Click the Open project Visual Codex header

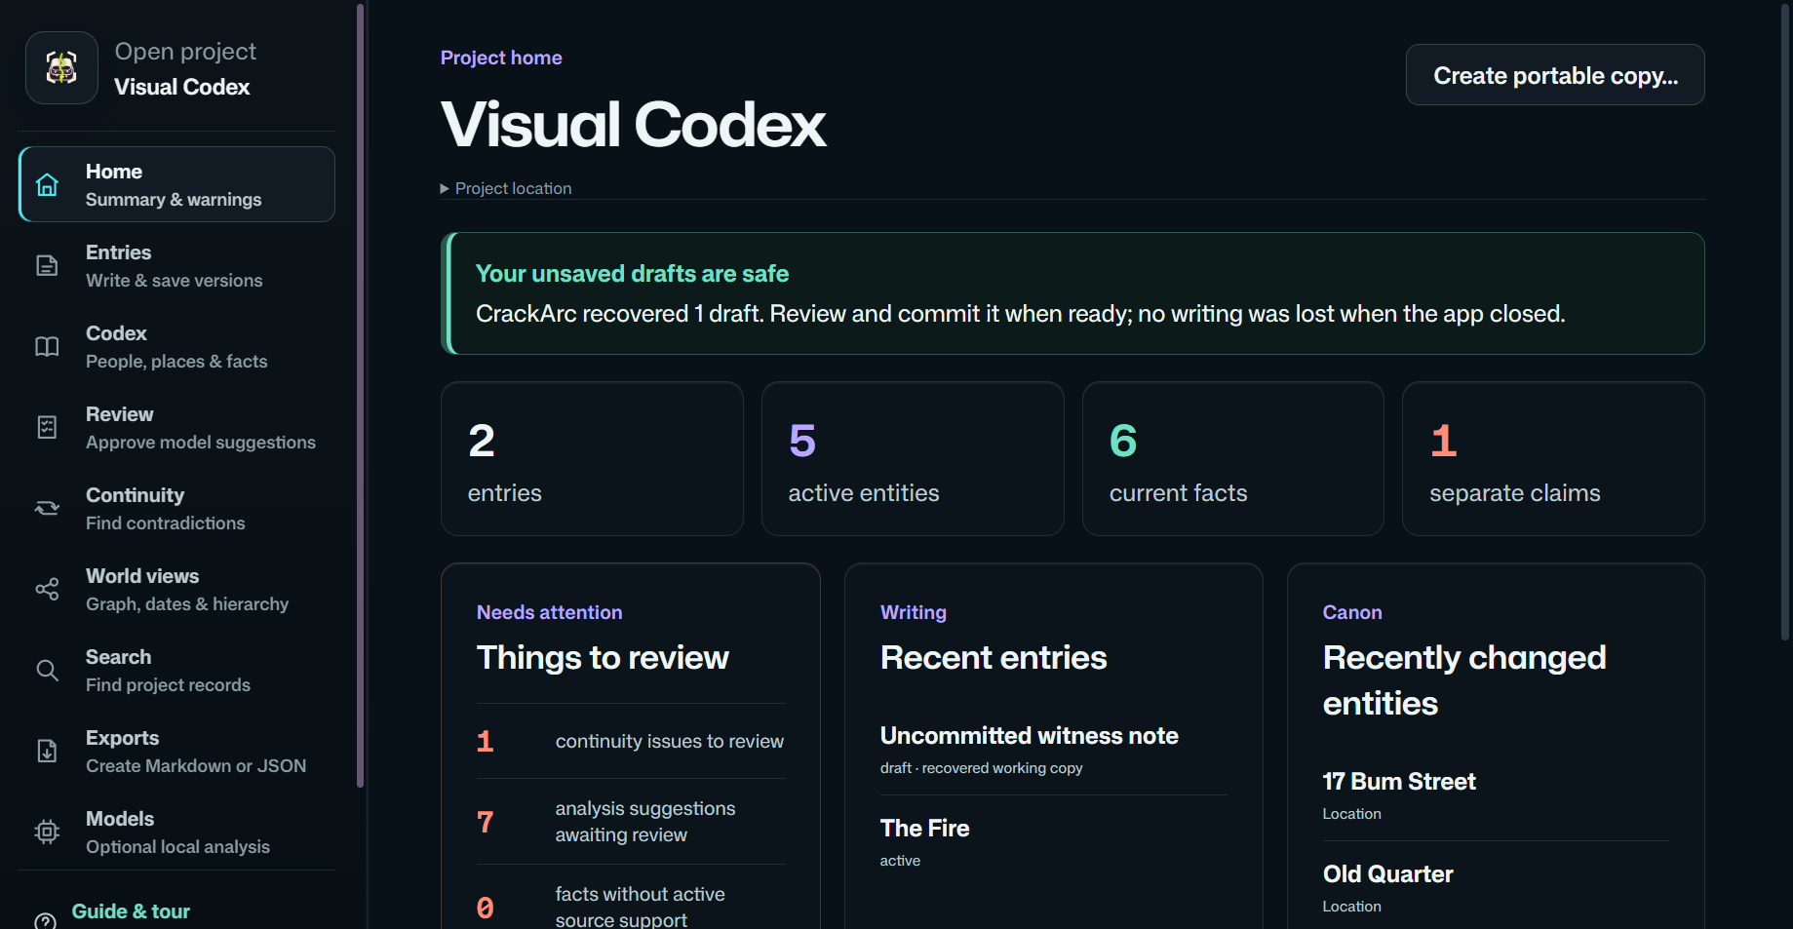[x=176, y=68]
